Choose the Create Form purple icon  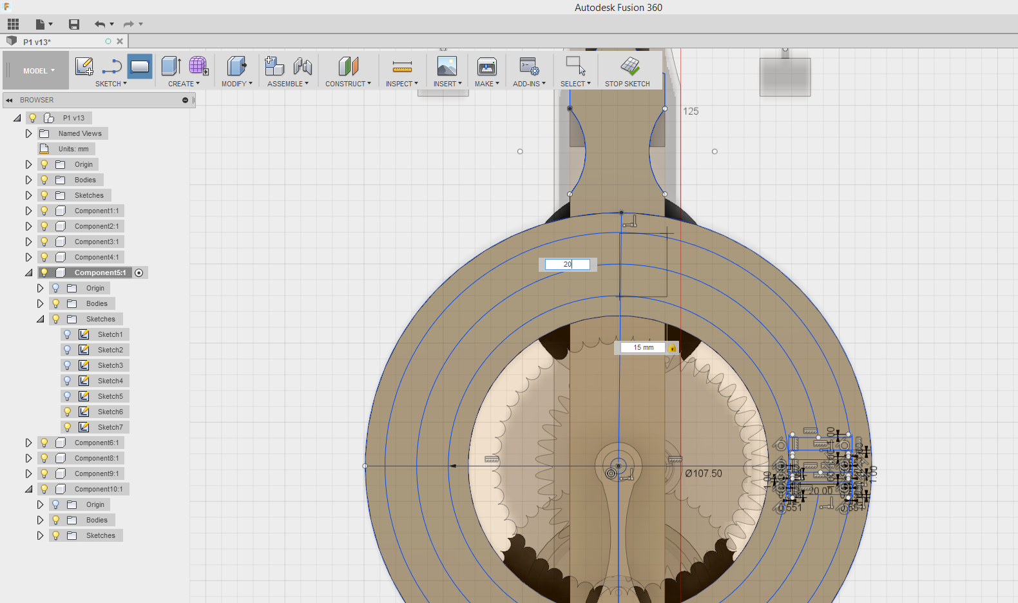pyautogui.click(x=198, y=66)
